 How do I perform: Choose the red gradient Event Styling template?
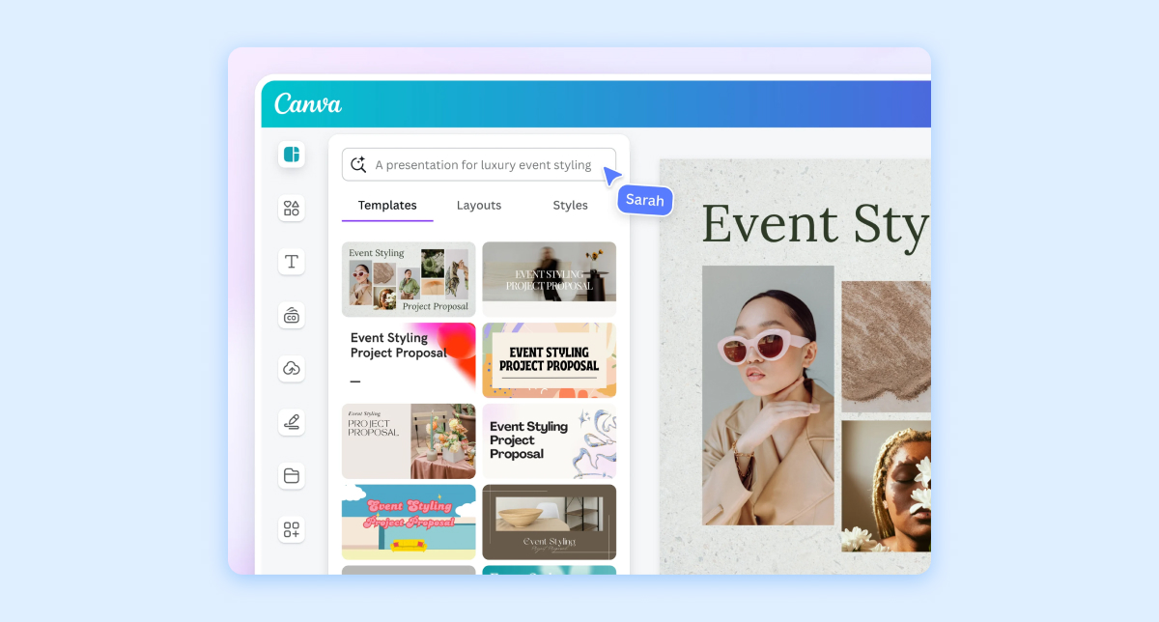pyautogui.click(x=409, y=360)
